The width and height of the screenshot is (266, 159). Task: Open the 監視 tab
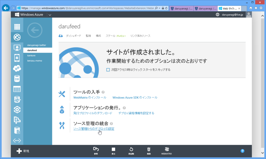tap(88, 36)
